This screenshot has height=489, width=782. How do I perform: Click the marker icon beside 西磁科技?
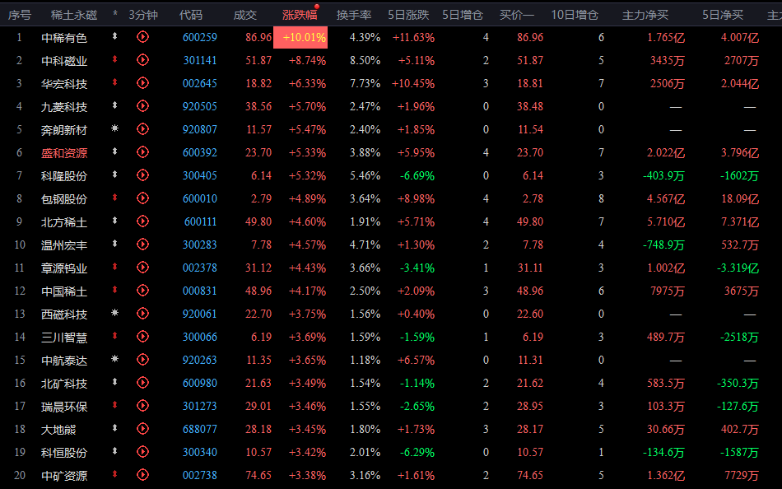pos(114,314)
